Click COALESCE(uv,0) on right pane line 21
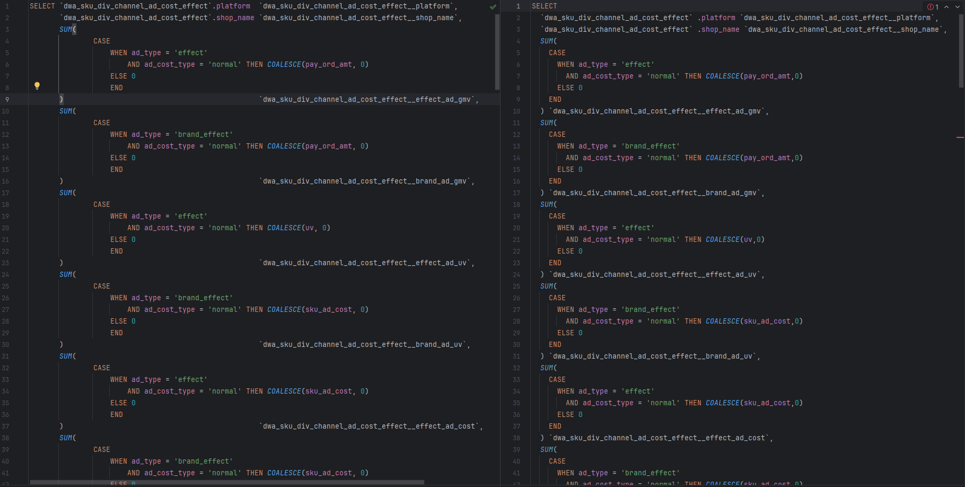 click(735, 239)
